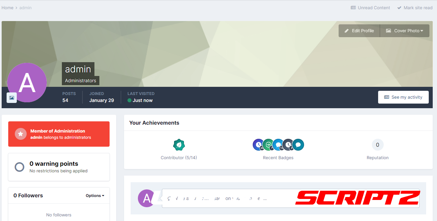437x221 pixels.
Task: Click the Reputation score circle showing 0
Action: pyautogui.click(x=377, y=145)
